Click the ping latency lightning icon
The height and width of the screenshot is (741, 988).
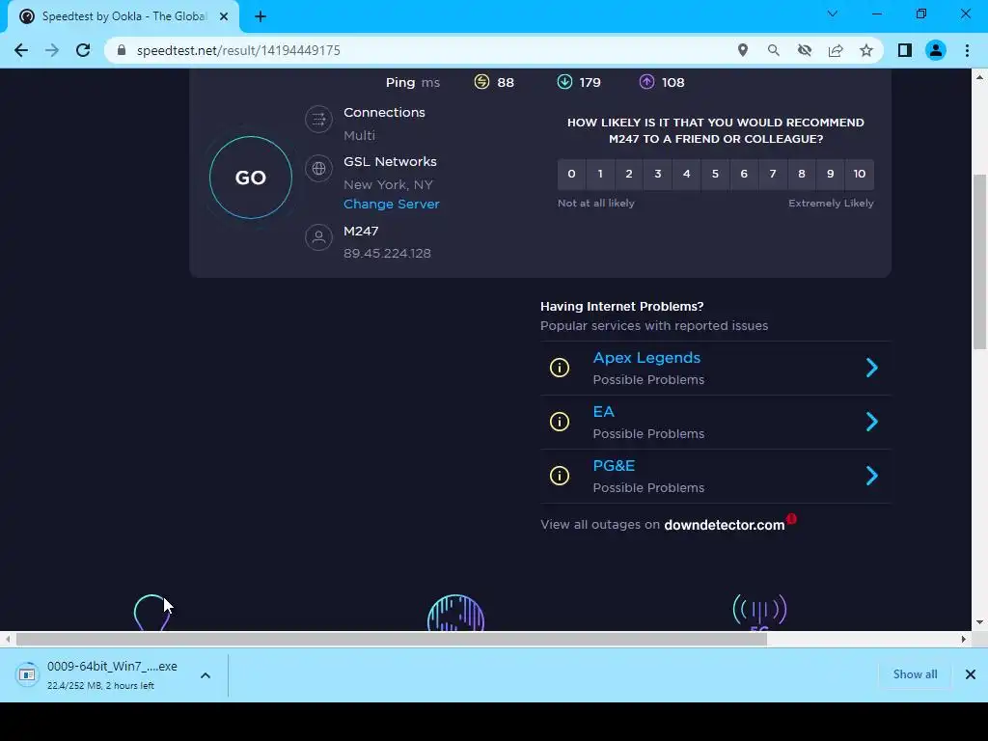tap(481, 82)
